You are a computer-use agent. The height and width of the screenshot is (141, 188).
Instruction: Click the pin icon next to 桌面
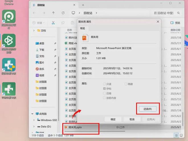[55, 43]
